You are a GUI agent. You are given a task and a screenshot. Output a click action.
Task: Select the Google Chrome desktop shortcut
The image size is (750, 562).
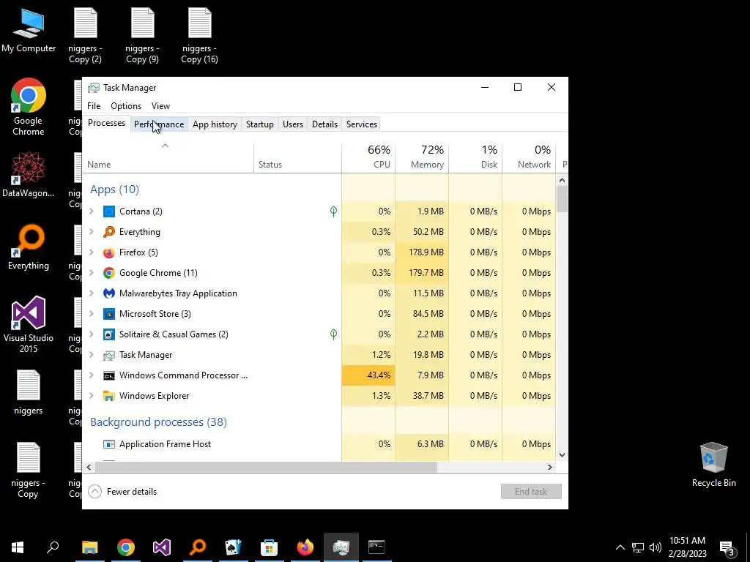click(x=29, y=107)
